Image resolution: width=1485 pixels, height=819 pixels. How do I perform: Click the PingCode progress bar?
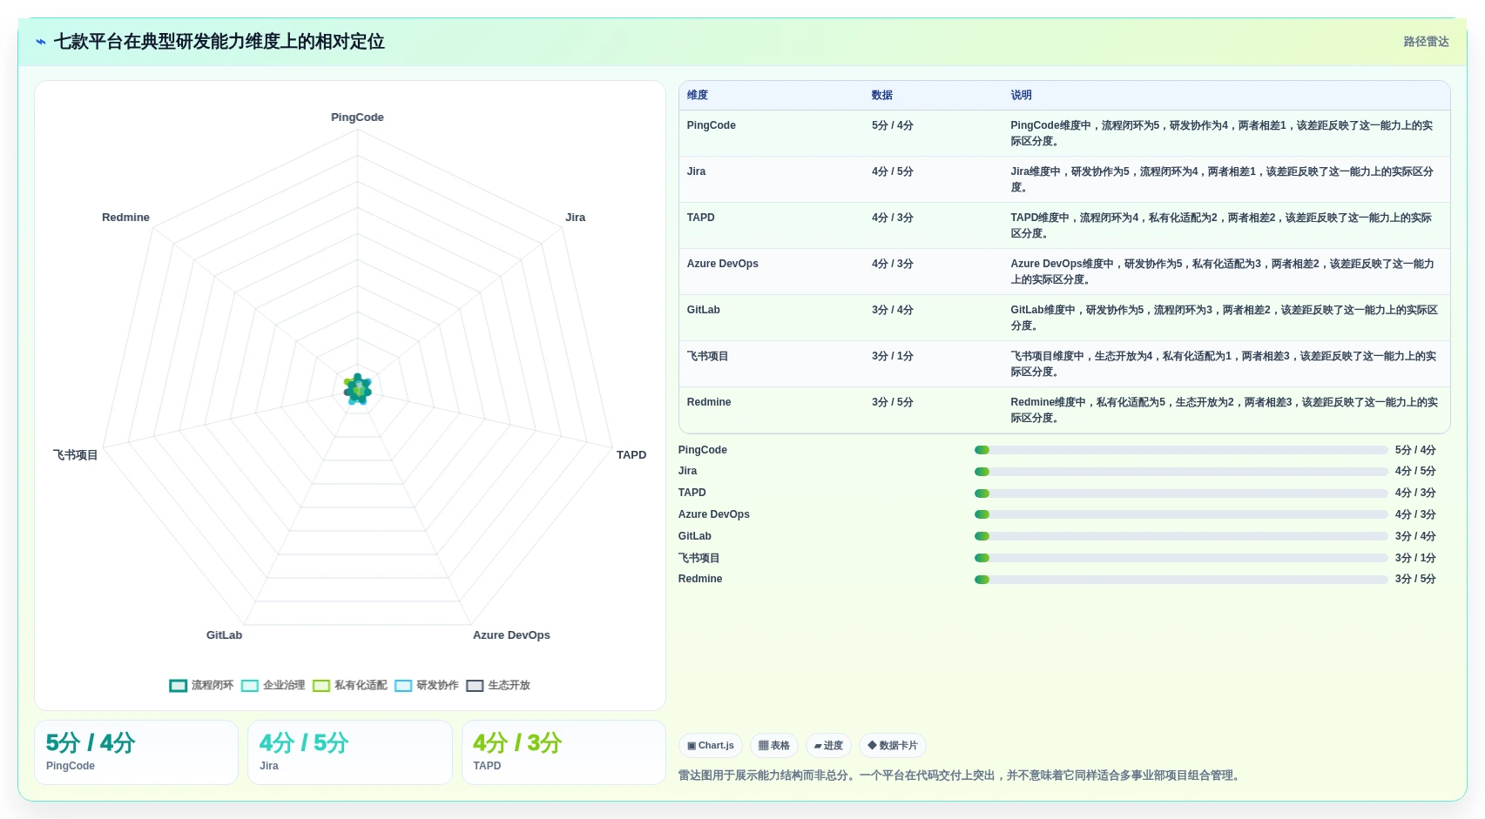point(1181,450)
